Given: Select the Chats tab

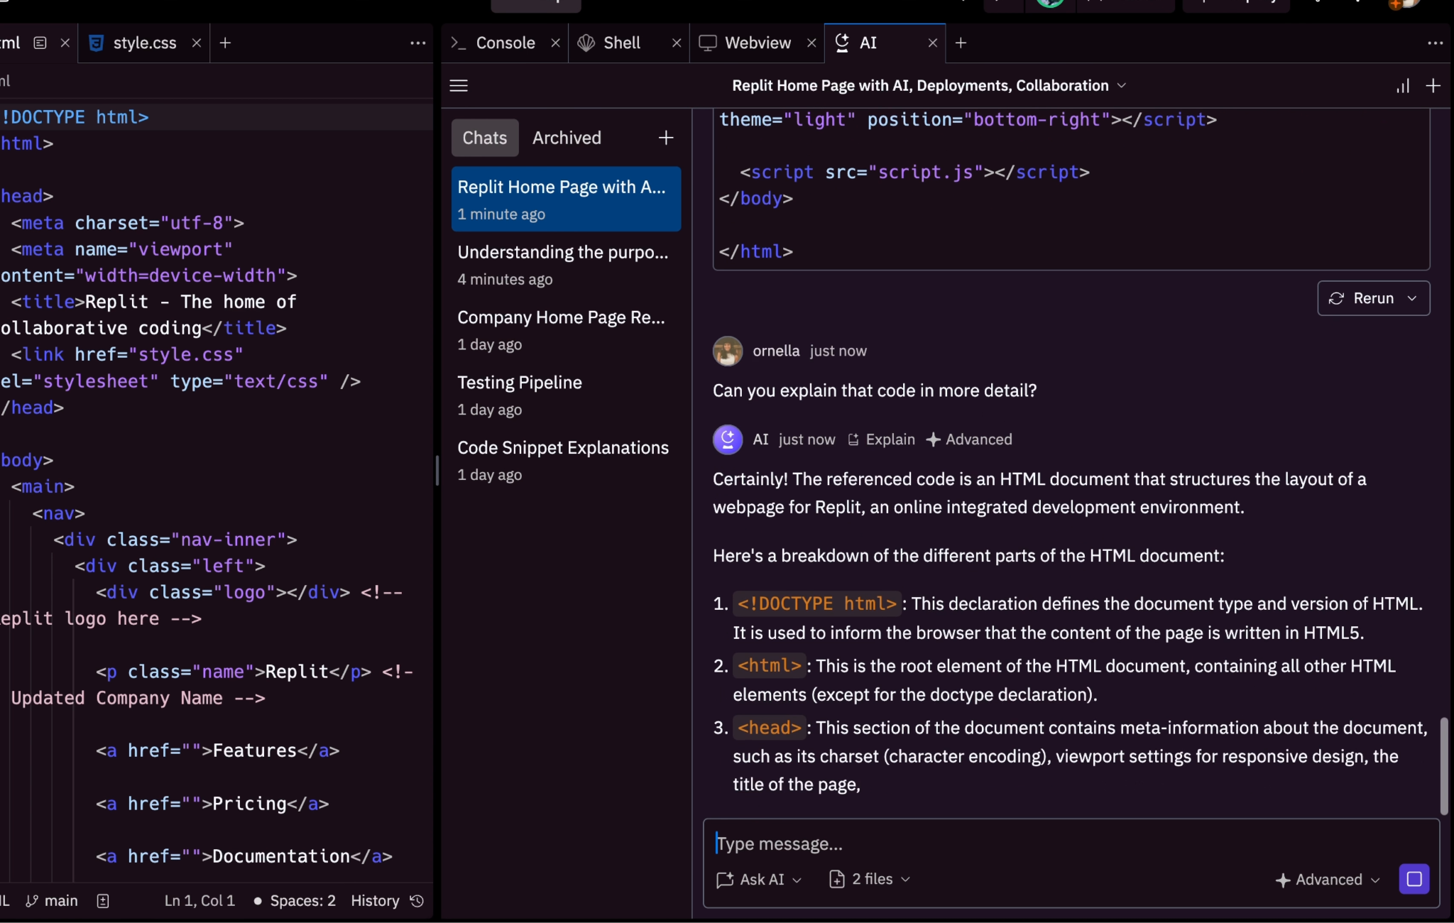Looking at the screenshot, I should pyautogui.click(x=485, y=138).
